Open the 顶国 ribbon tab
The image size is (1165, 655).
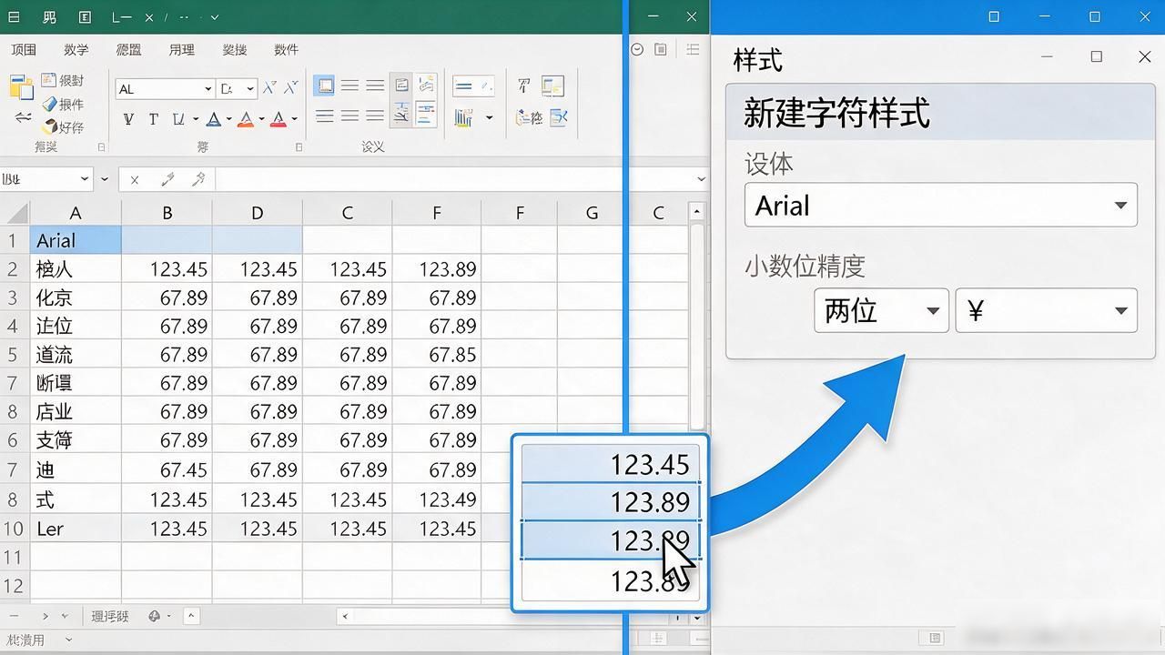(24, 50)
